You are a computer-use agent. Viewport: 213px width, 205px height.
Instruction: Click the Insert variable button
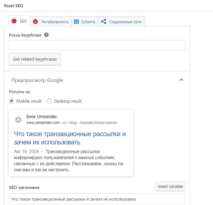click(x=170, y=186)
